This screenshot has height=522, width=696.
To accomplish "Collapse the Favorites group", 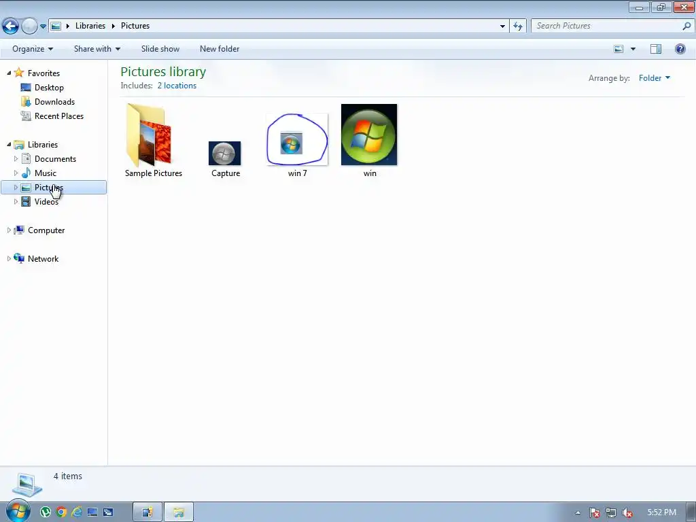I will (x=9, y=73).
